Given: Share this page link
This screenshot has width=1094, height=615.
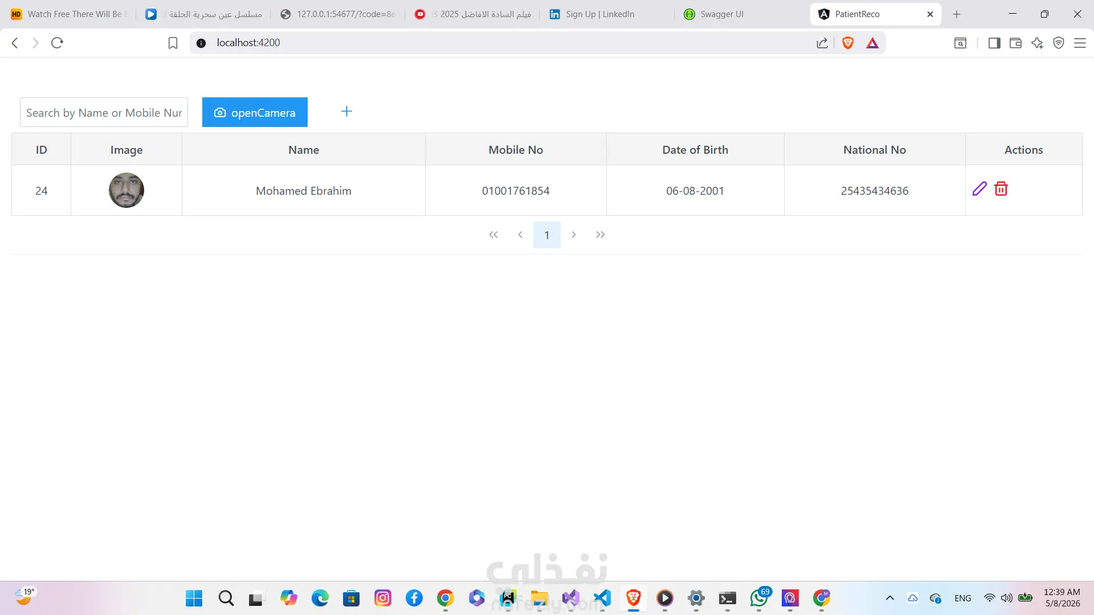Looking at the screenshot, I should coord(822,43).
